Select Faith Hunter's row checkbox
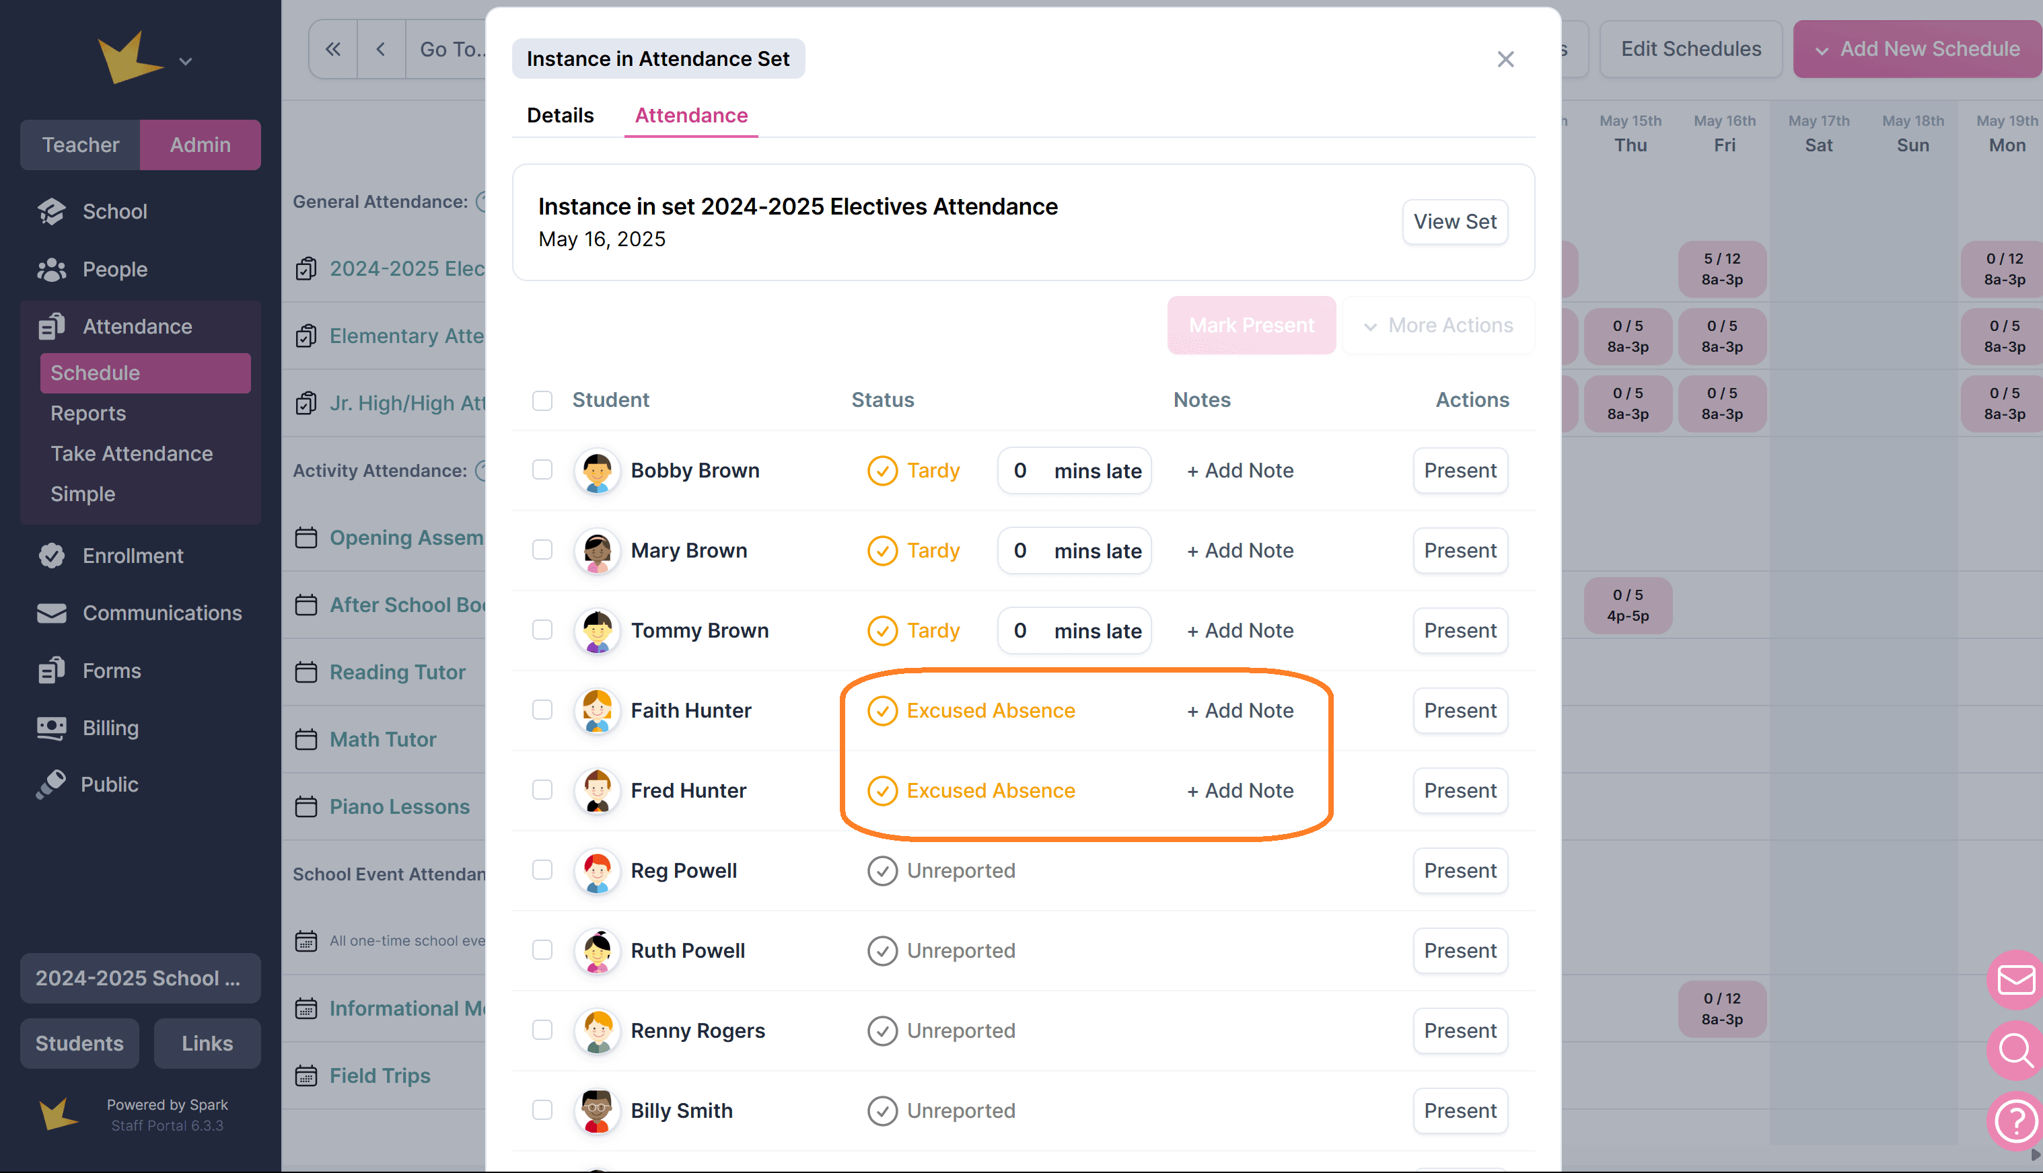 click(542, 710)
